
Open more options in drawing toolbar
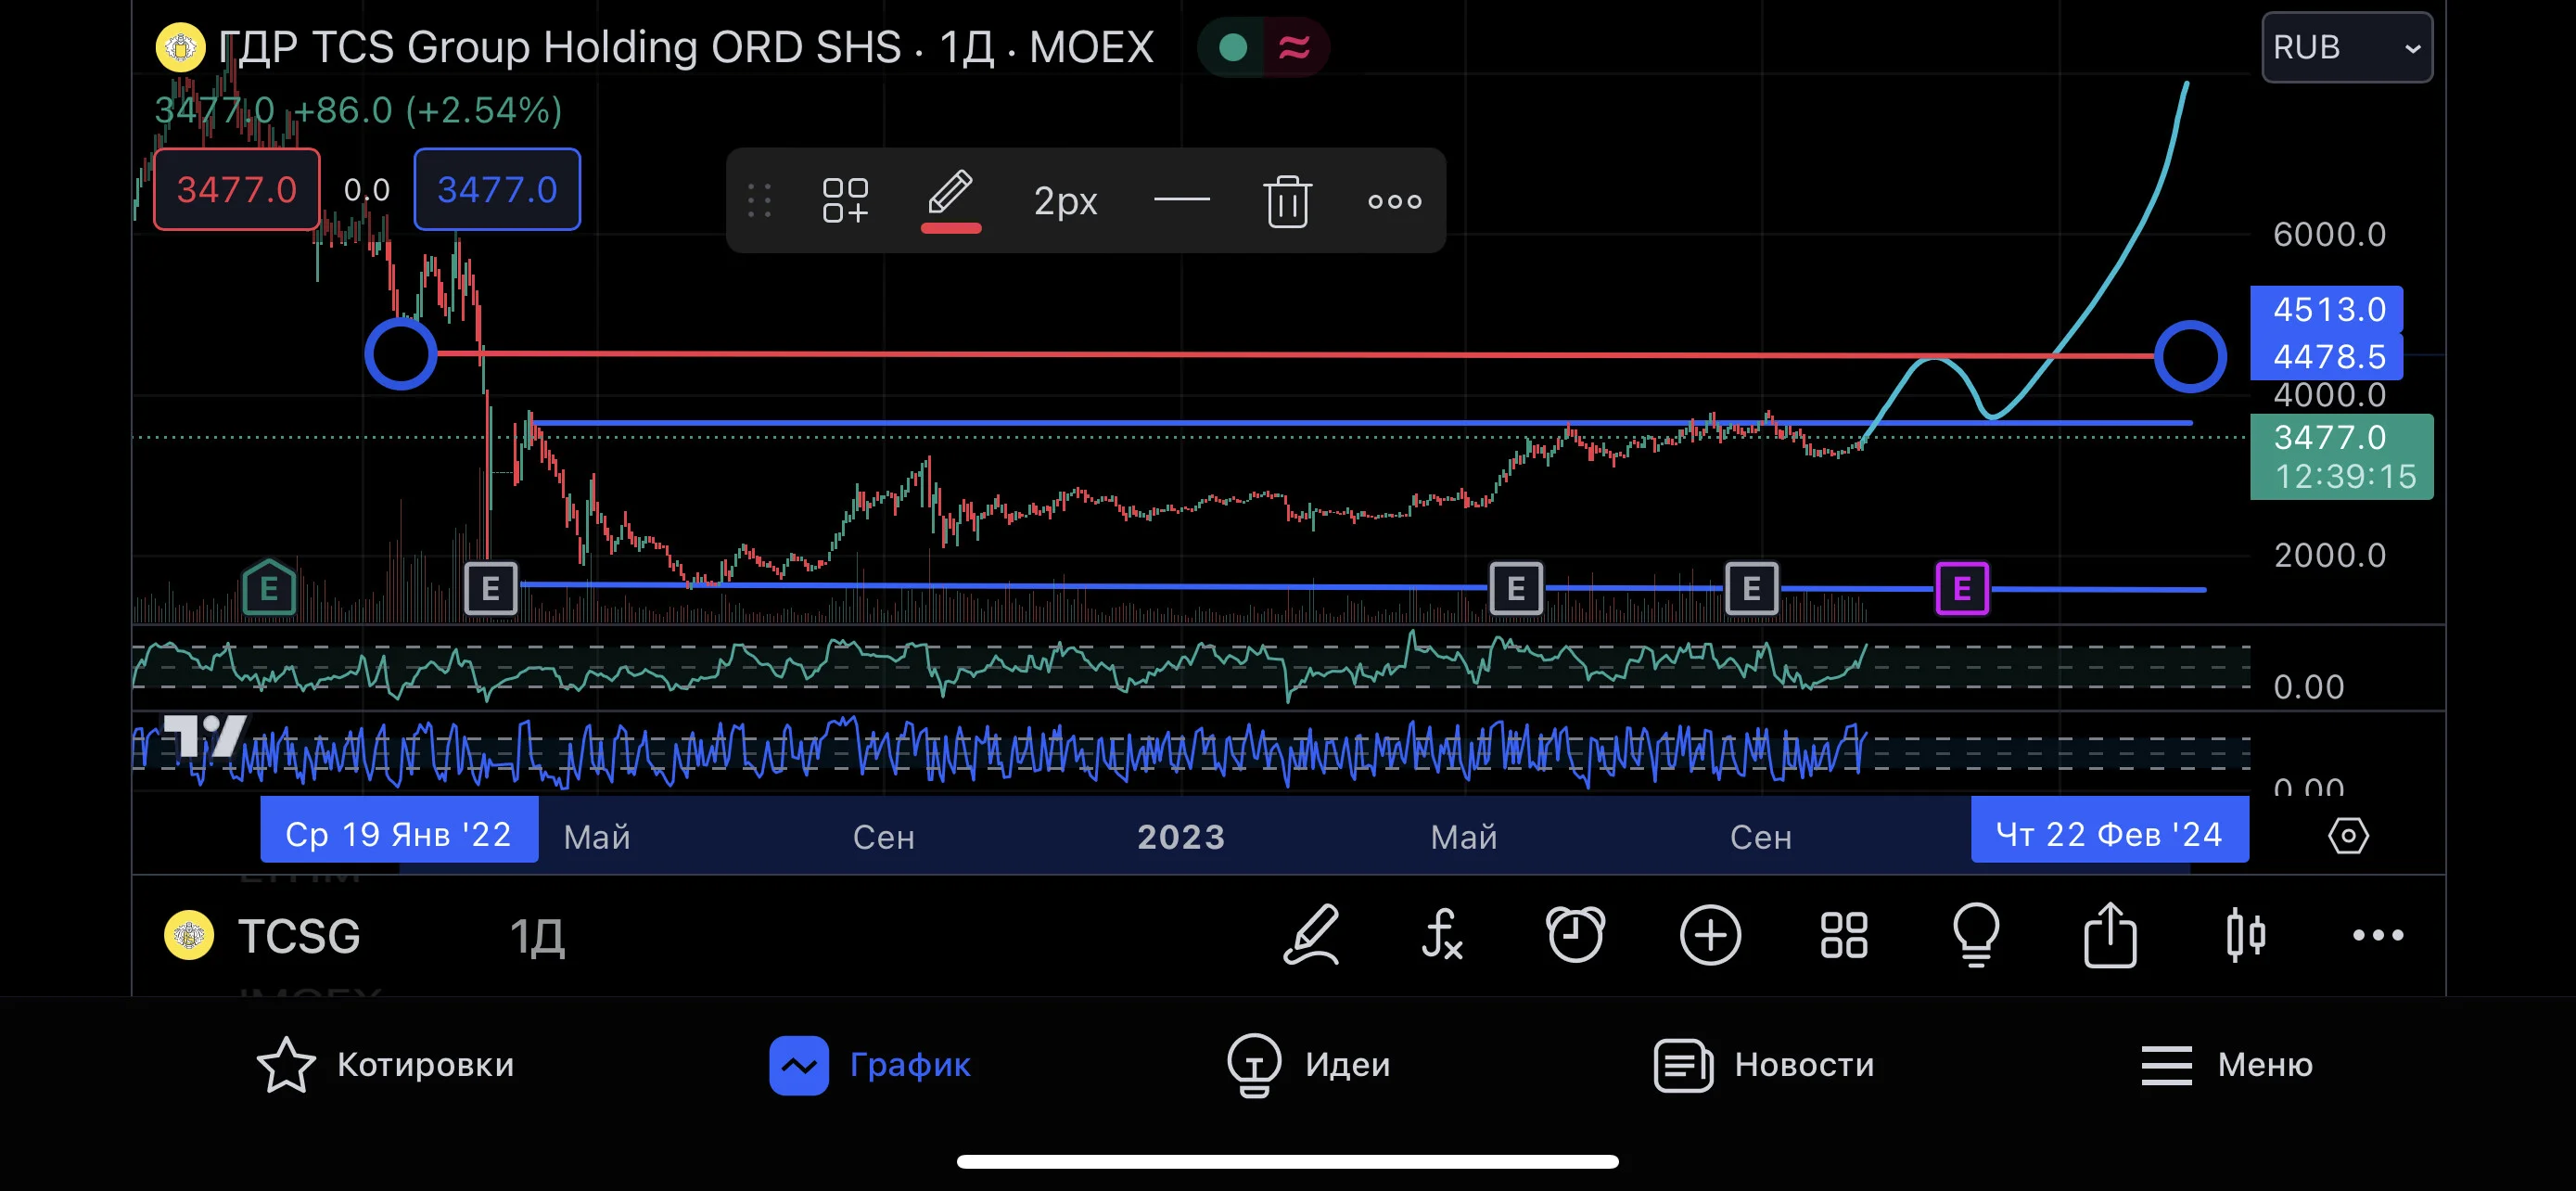[x=1395, y=202]
